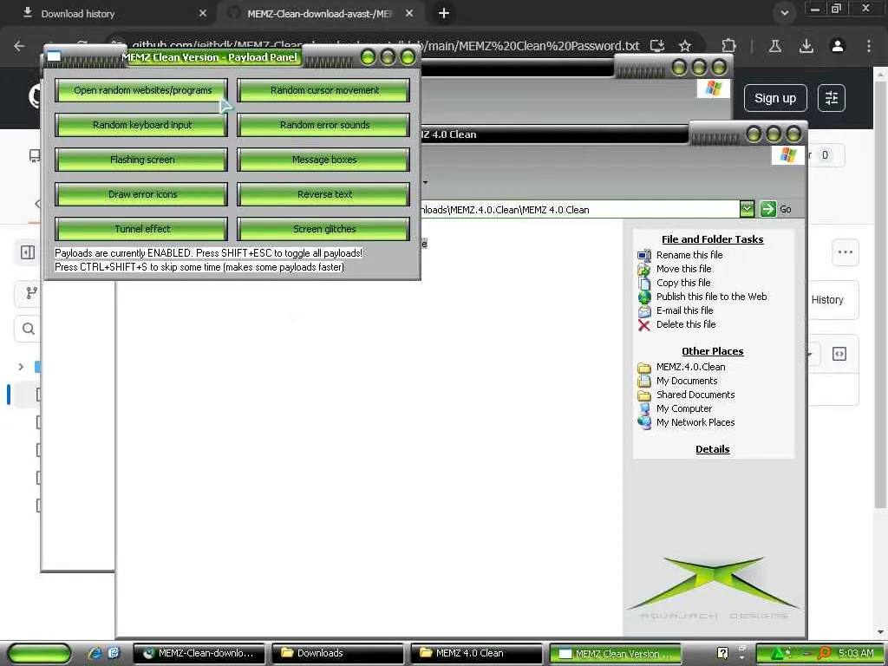Collapse the Other Places section
The image size is (888, 666).
click(713, 351)
